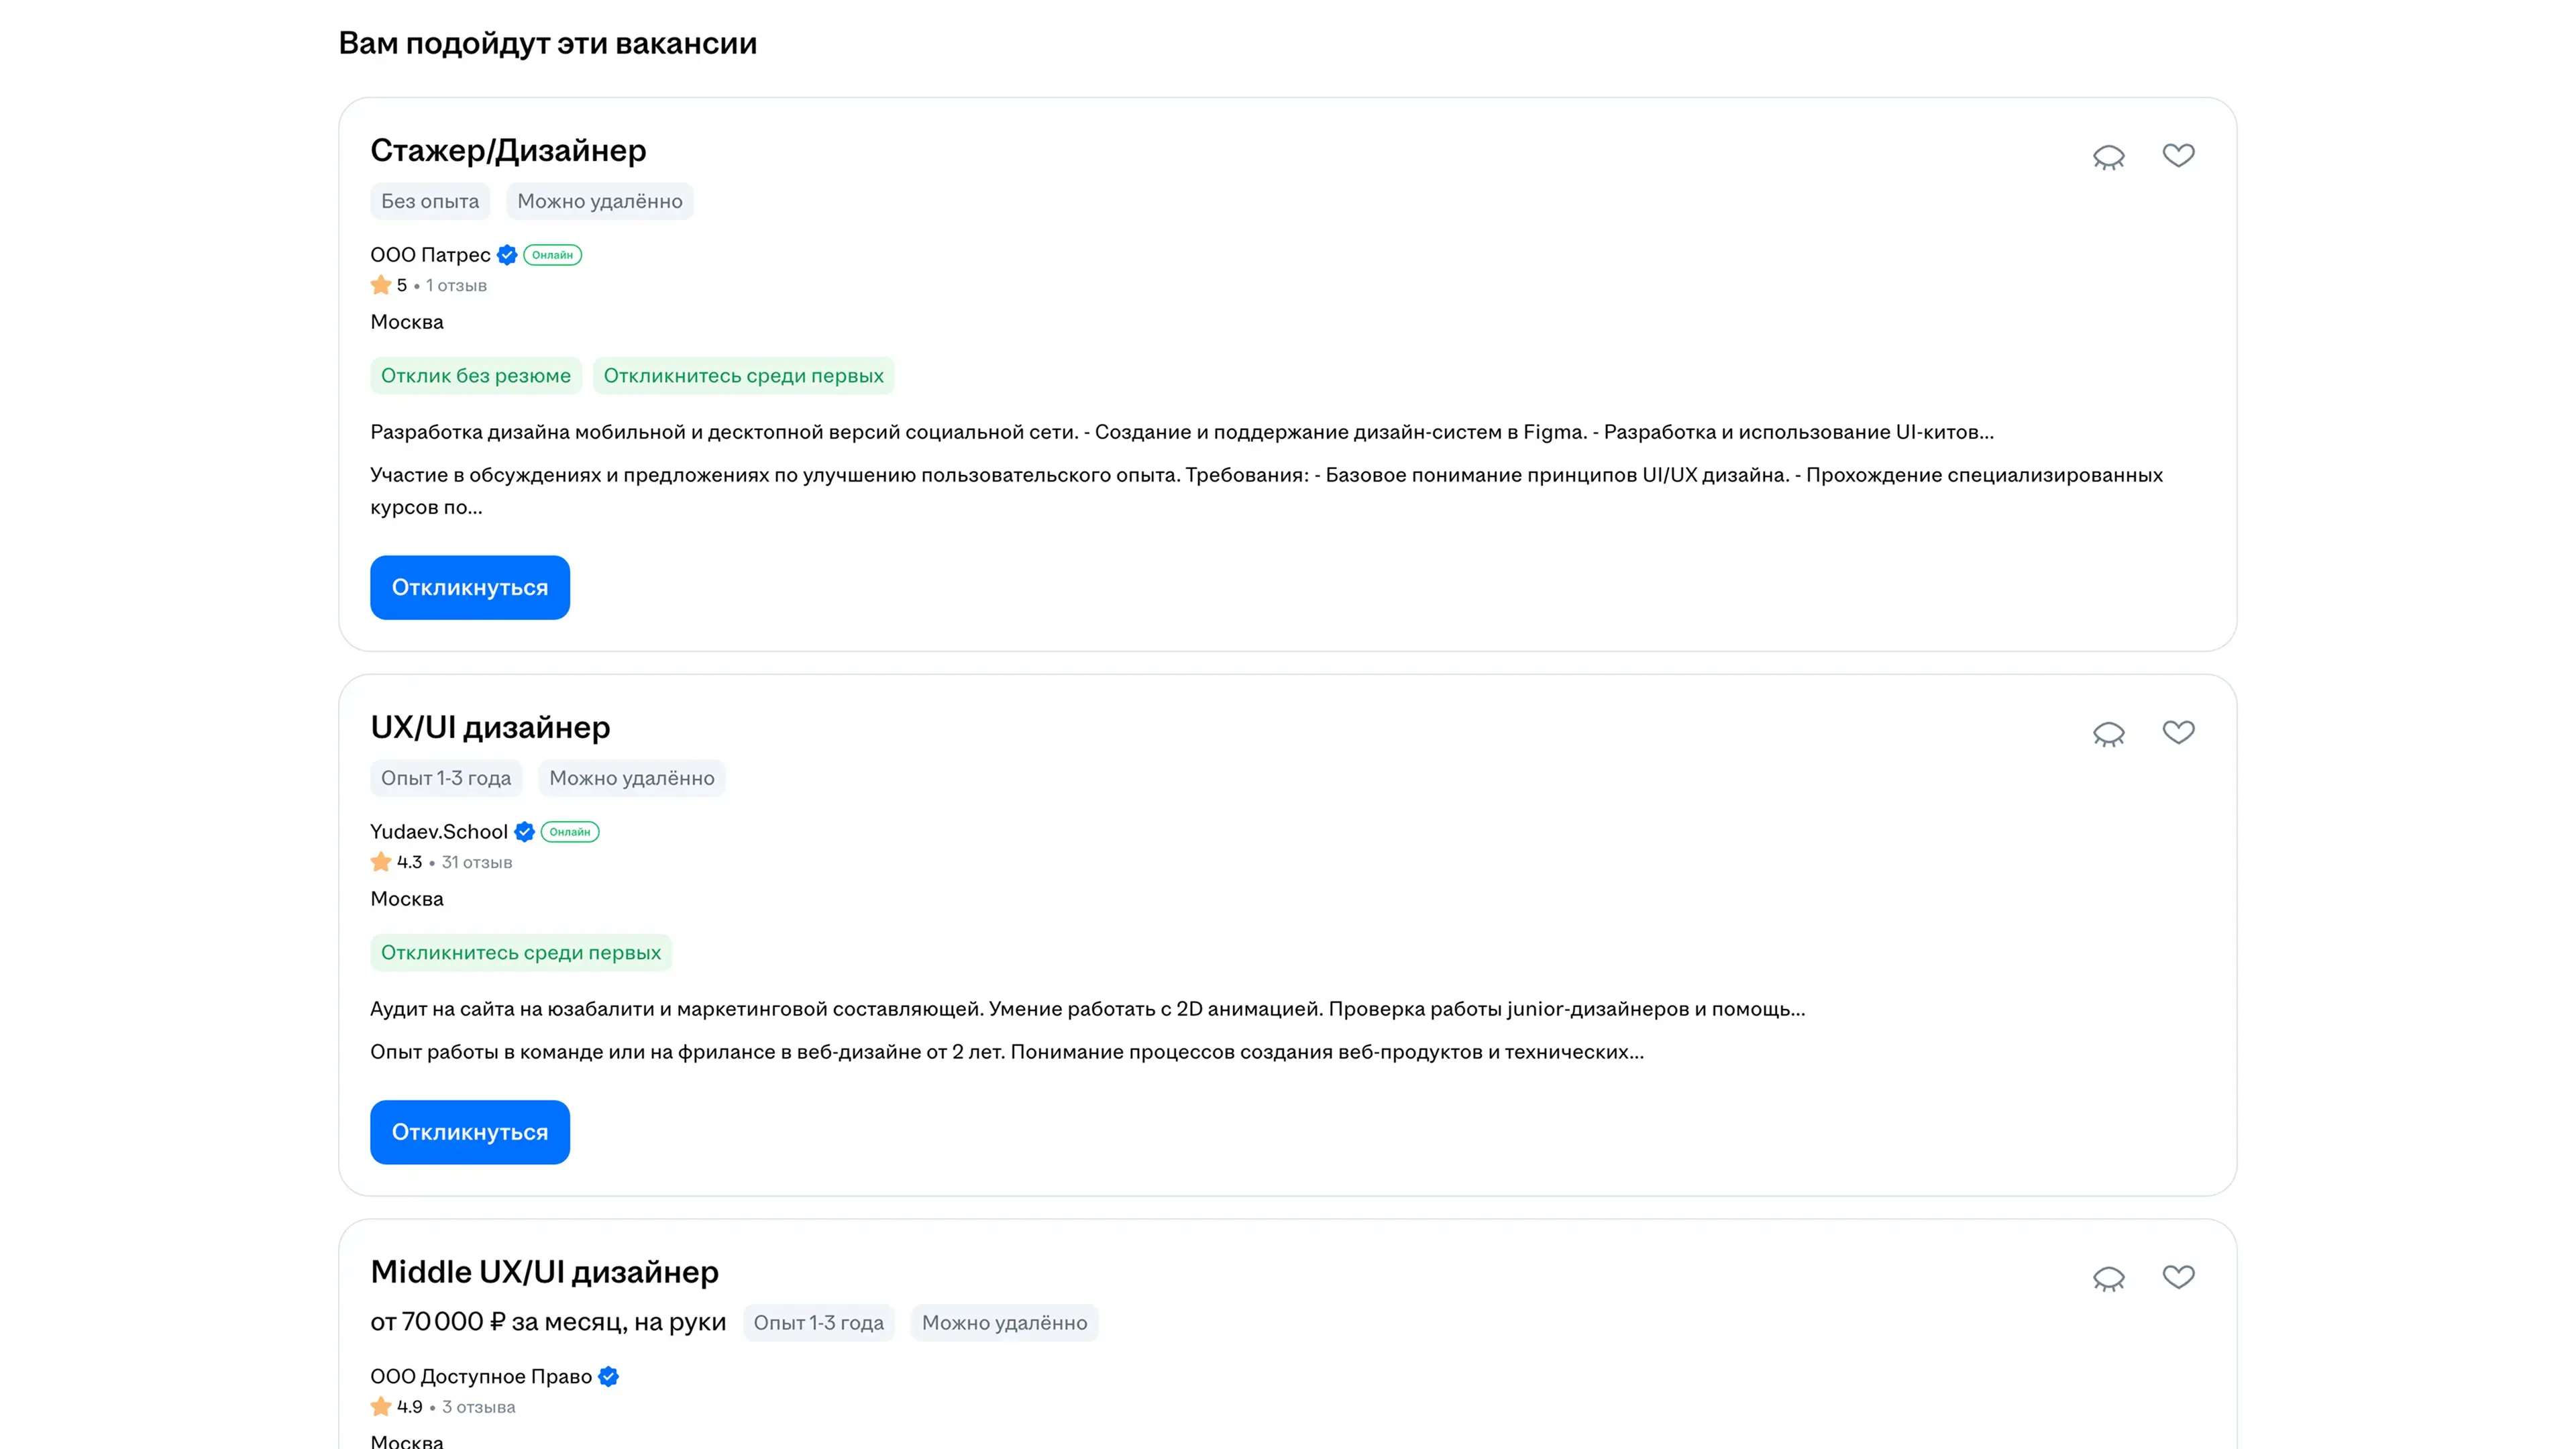Click verified checkmark for ООО Доступное Право

click(608, 1377)
